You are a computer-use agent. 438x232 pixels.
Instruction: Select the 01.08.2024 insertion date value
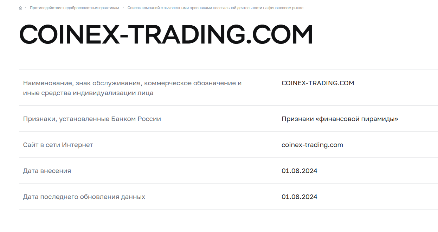(x=299, y=171)
